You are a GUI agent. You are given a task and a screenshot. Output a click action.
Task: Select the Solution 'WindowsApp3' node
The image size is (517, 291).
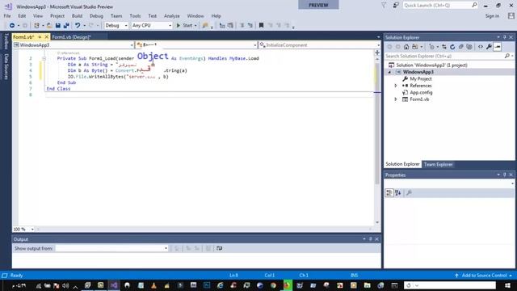431,65
